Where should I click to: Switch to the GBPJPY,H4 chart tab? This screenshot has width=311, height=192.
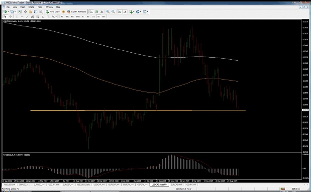tap(142, 185)
